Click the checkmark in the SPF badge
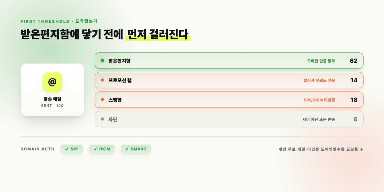This screenshot has height=192, width=384. coord(67,149)
